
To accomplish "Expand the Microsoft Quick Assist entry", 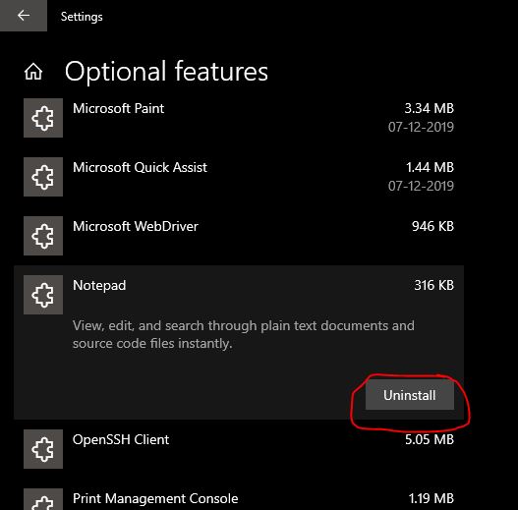I will point(239,177).
